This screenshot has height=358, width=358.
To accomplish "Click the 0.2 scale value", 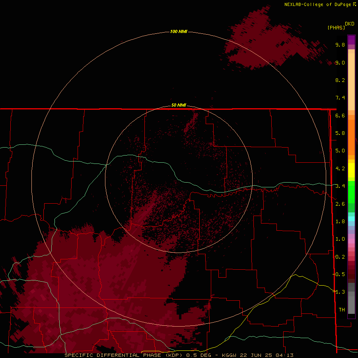I will (340, 257).
